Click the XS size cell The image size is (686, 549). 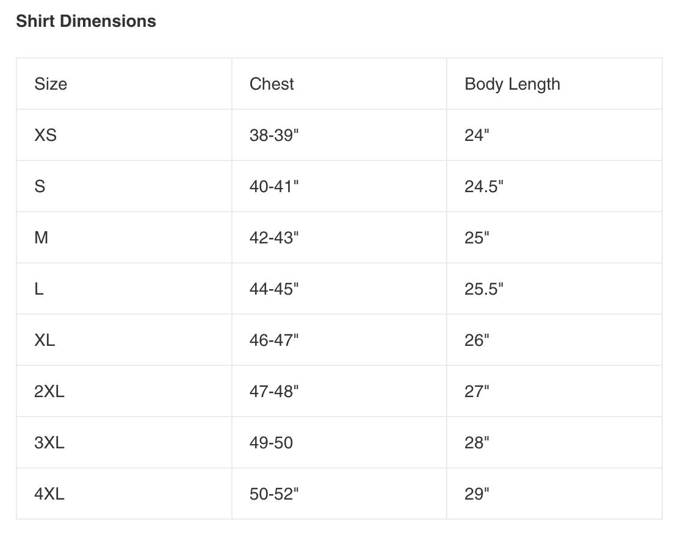coord(45,135)
